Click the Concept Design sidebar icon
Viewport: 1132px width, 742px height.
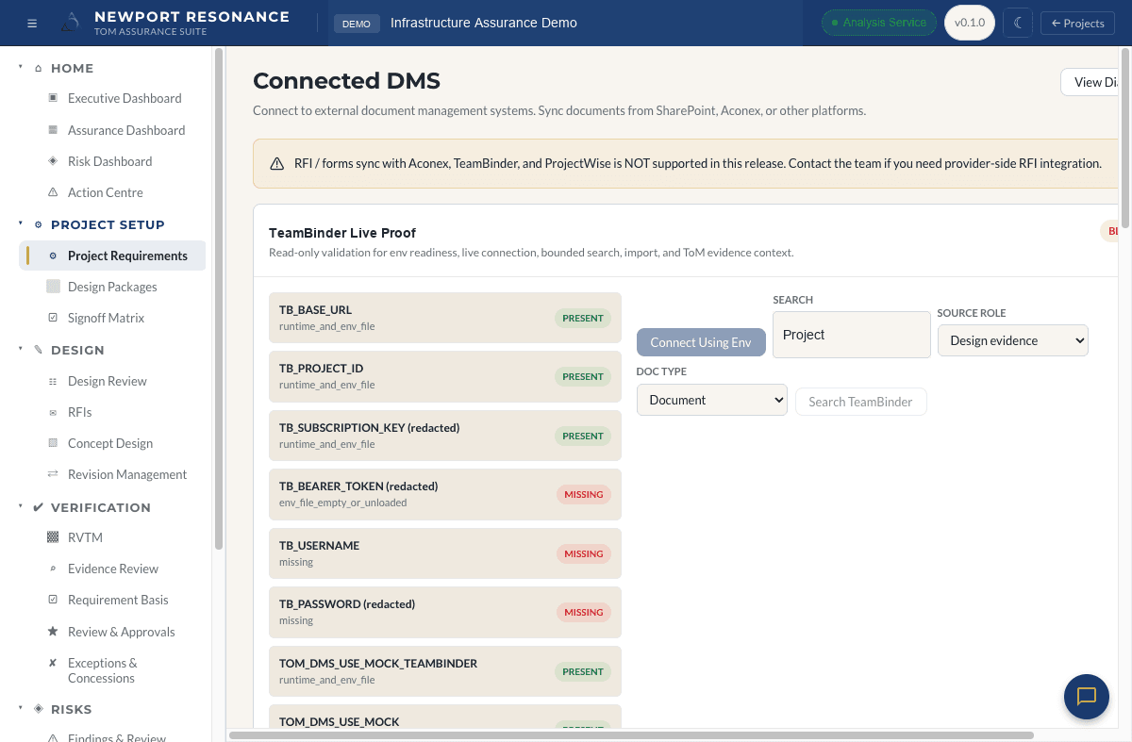(x=53, y=443)
